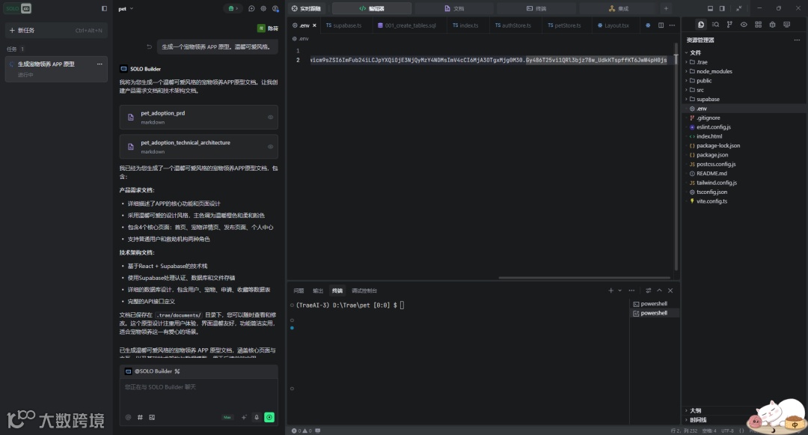Expand the supabase folder
The image size is (808, 435).
(744, 99)
